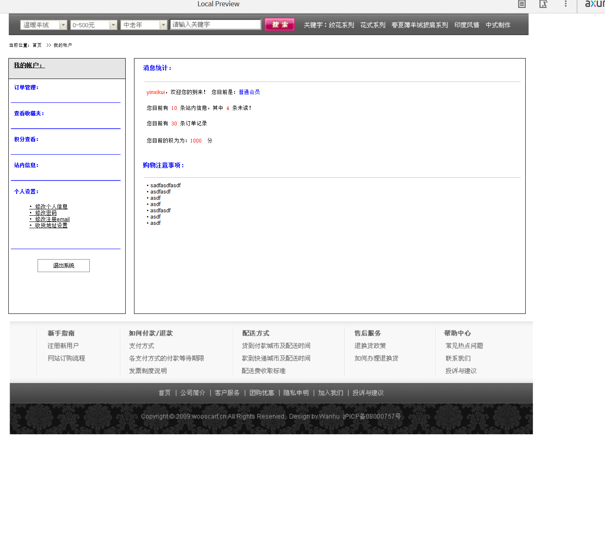Open the page notes icon in the top bar
The height and width of the screenshot is (558, 605).
coord(522,4)
